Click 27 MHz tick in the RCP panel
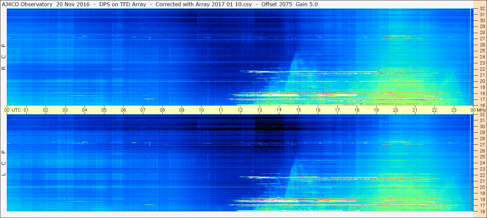487x218 pixels. click(x=482, y=39)
